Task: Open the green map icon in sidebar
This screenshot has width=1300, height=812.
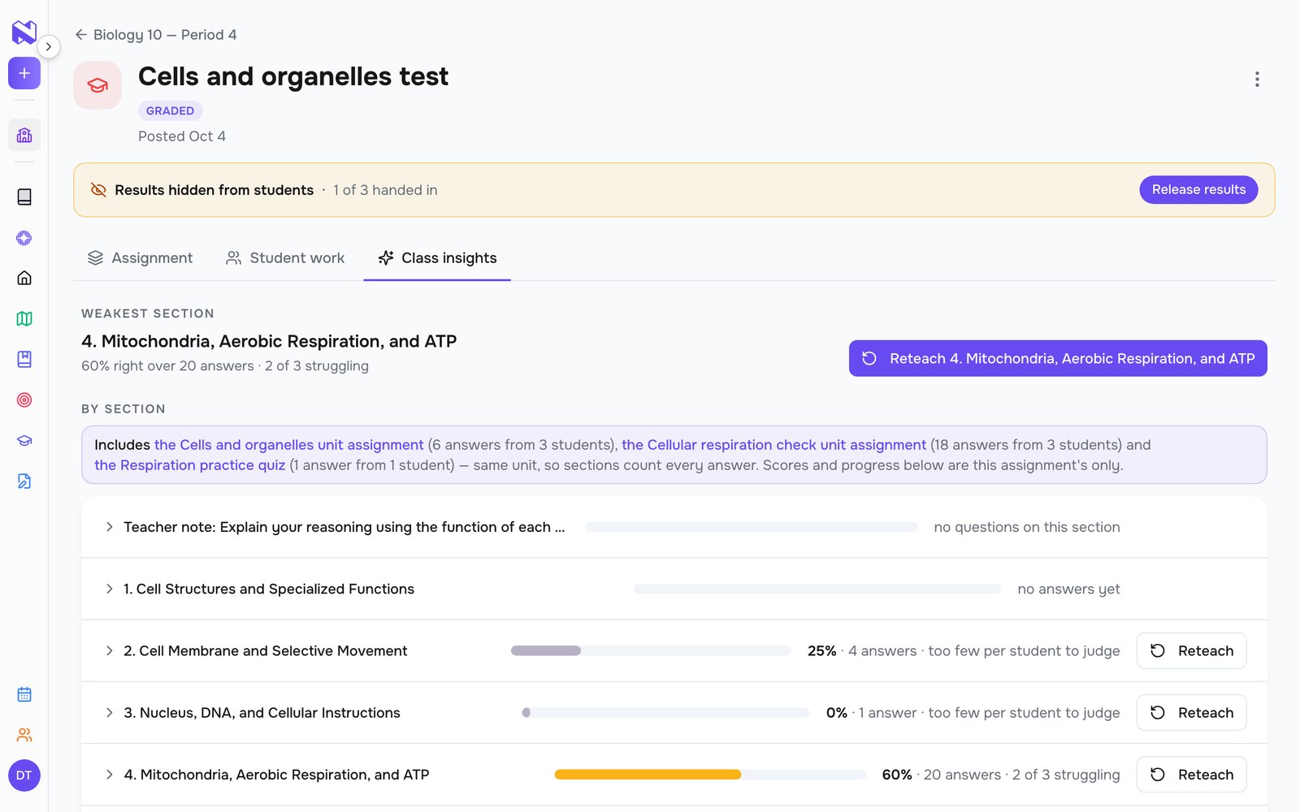Action: (24, 318)
